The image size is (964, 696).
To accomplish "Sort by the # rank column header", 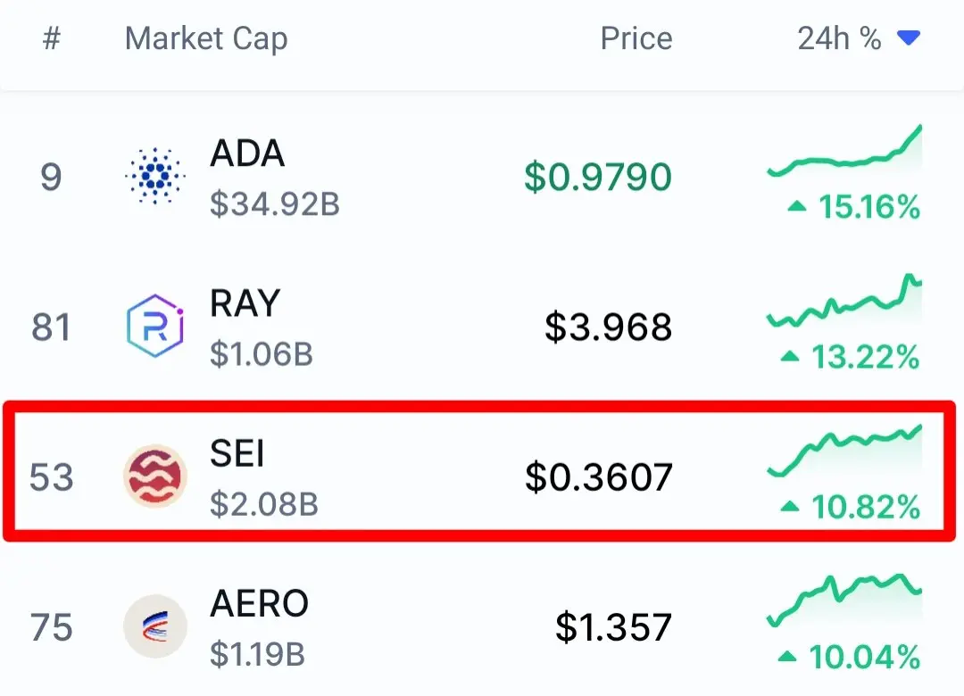I will pos(52,38).
